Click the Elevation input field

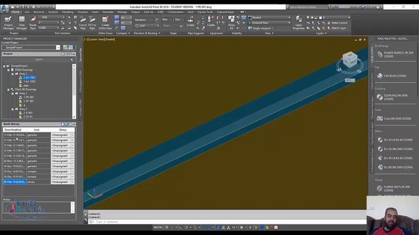[144, 20]
